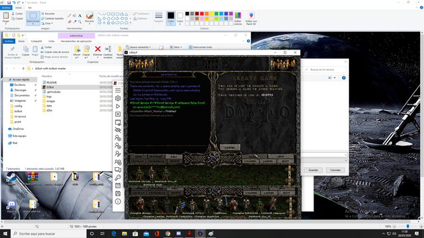Click the Paint vertical scrollbar
The image size is (424, 238).
[x=422, y=126]
